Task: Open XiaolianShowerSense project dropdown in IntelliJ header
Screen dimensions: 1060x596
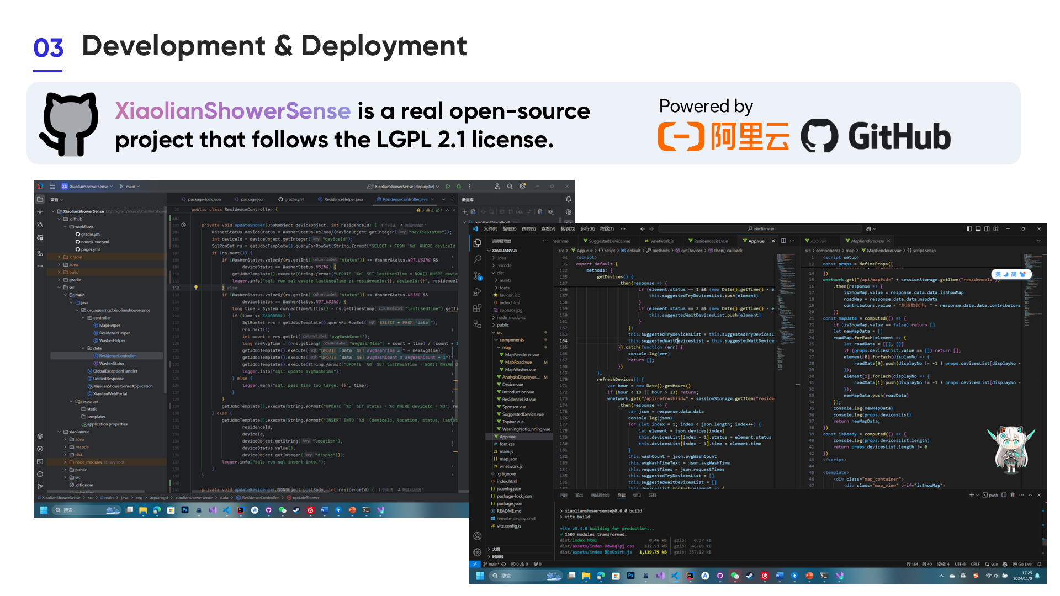Action: [x=87, y=187]
